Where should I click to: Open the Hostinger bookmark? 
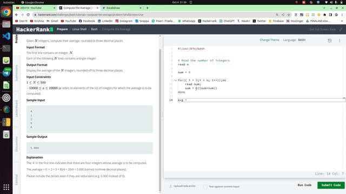[x=295, y=21]
